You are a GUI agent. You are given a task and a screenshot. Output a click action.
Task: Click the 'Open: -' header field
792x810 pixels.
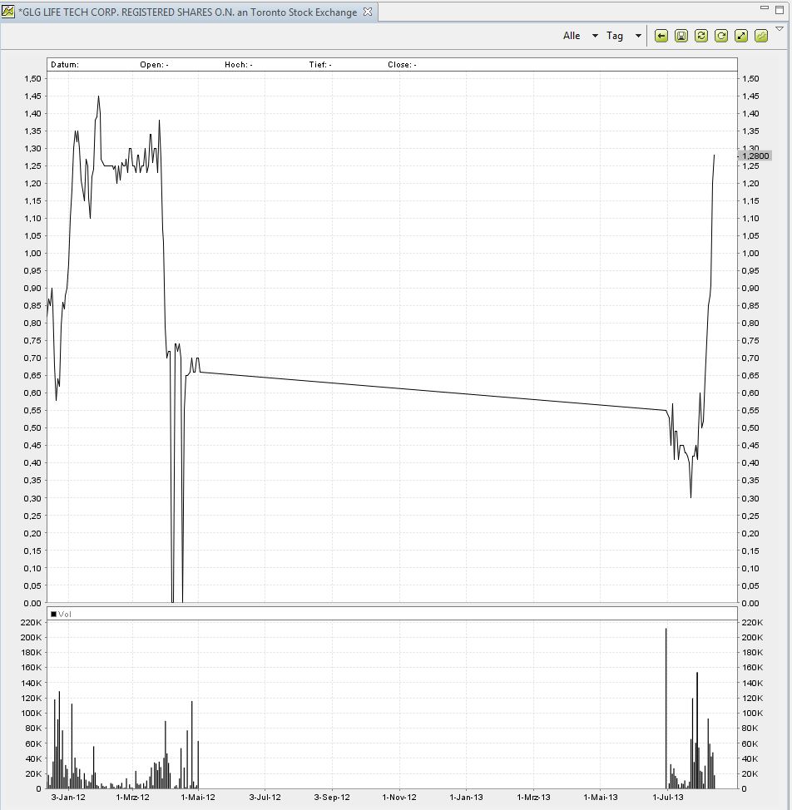click(154, 65)
